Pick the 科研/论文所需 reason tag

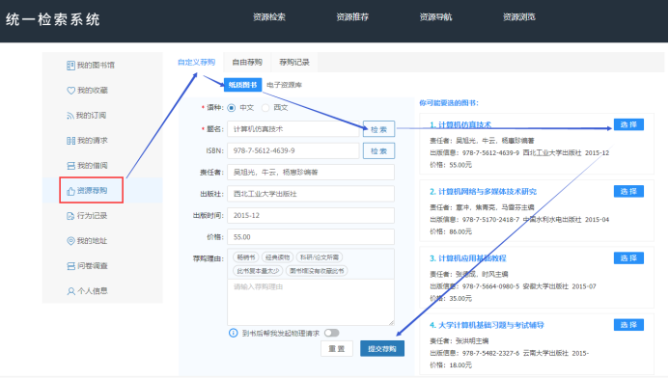[320, 257]
